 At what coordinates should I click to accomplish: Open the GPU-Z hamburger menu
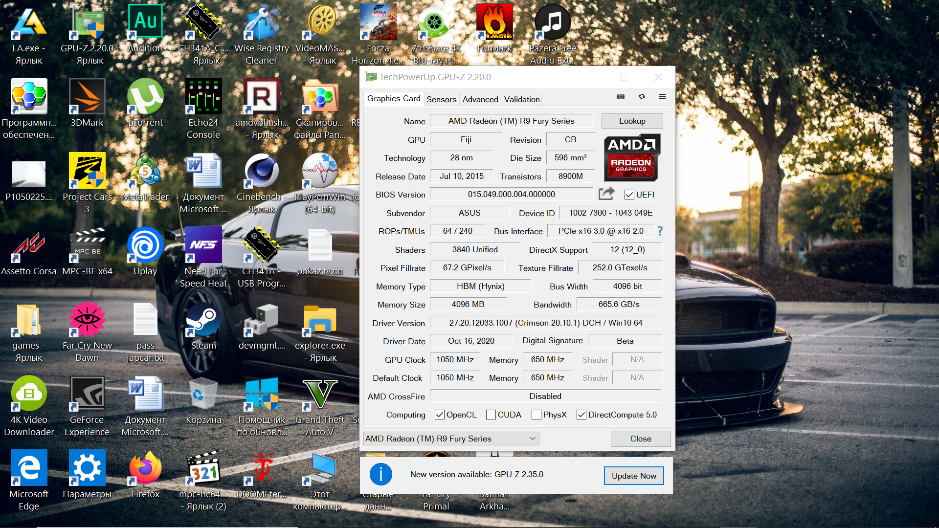pos(662,96)
